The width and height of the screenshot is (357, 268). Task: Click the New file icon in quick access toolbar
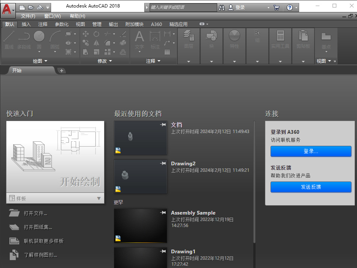tap(22, 8)
